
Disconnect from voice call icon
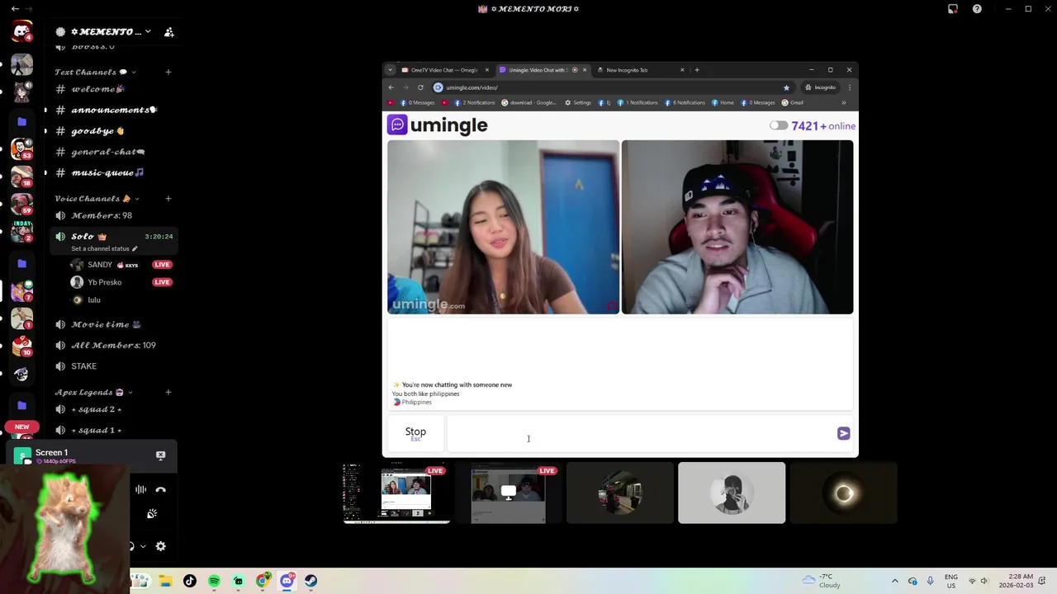(161, 490)
